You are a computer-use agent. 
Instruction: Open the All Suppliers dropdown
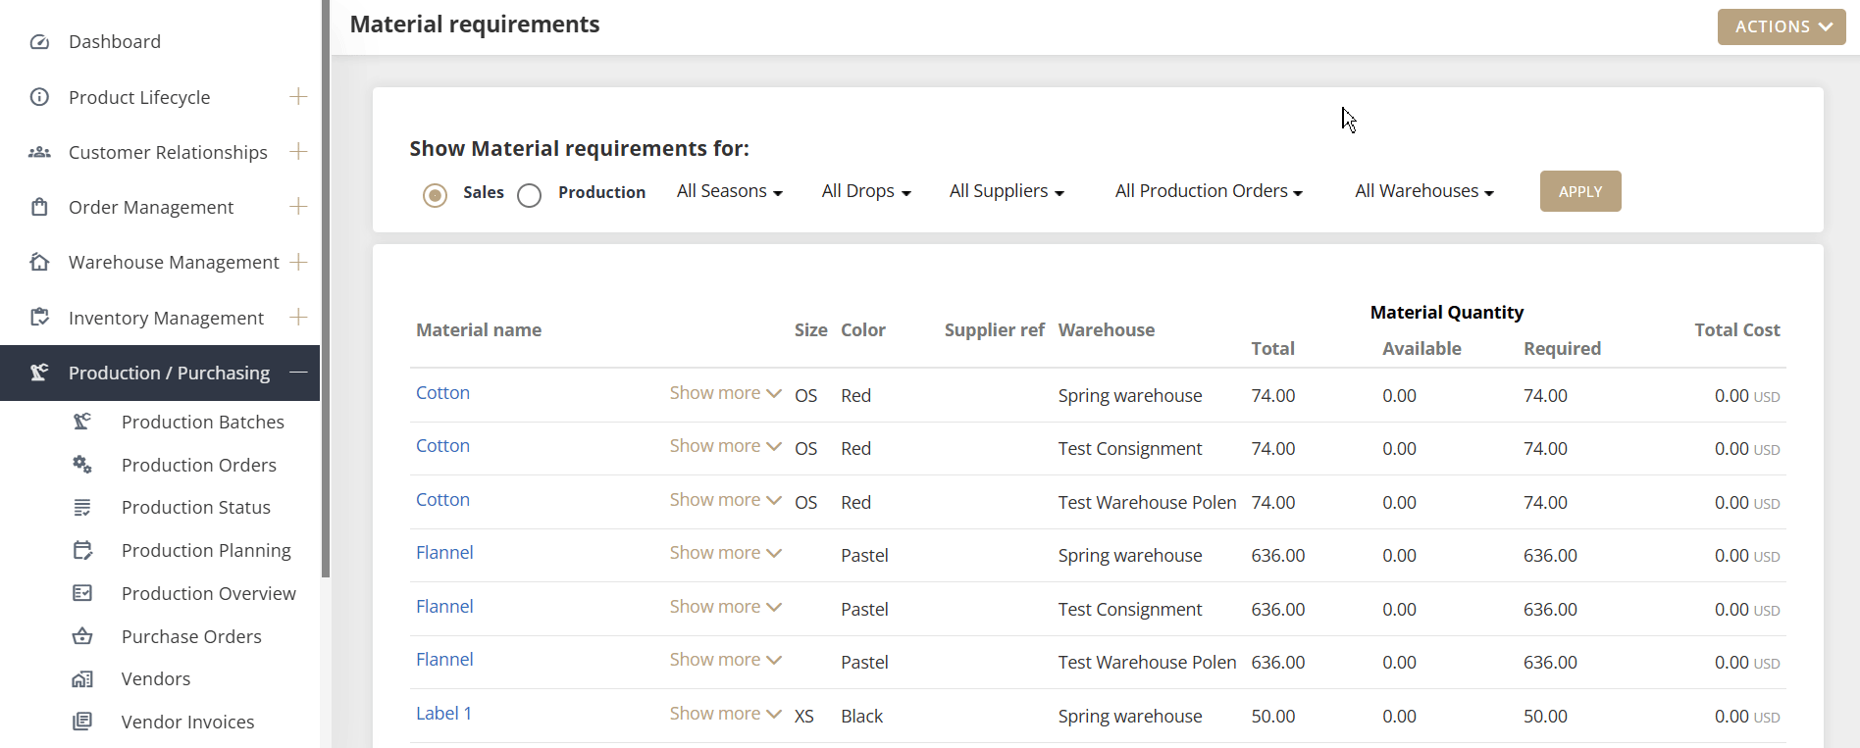click(x=1006, y=191)
